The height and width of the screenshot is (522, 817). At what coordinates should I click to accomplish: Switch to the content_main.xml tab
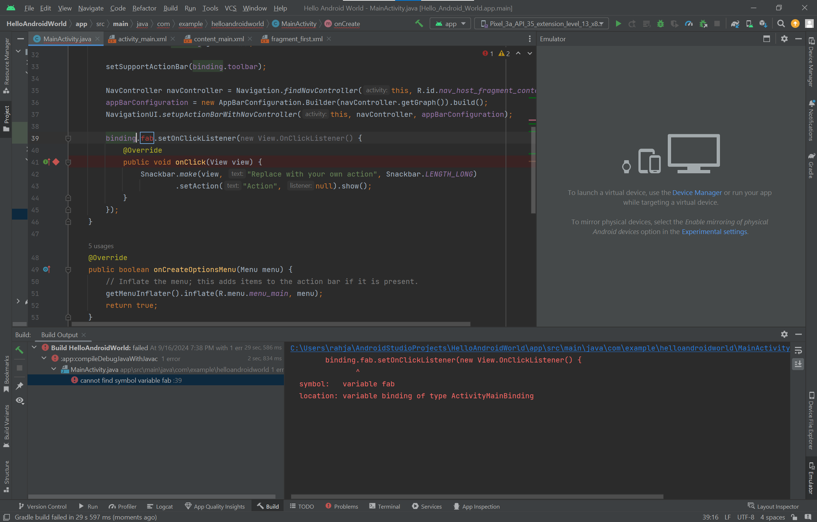point(219,39)
